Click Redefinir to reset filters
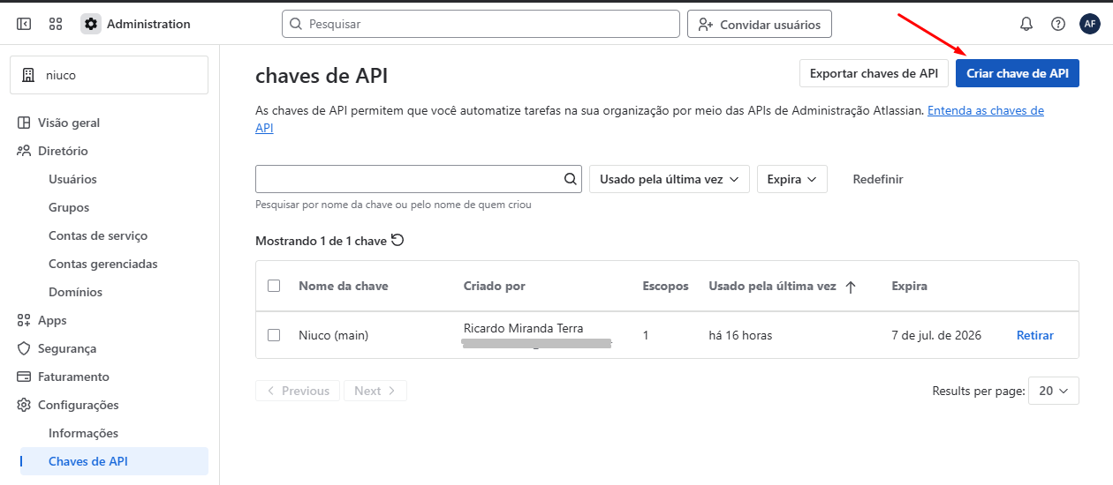Image resolution: width=1113 pixels, height=485 pixels. (x=878, y=179)
